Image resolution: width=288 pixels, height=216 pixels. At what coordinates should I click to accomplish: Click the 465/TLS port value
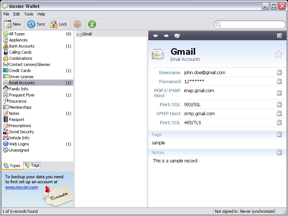193,122
